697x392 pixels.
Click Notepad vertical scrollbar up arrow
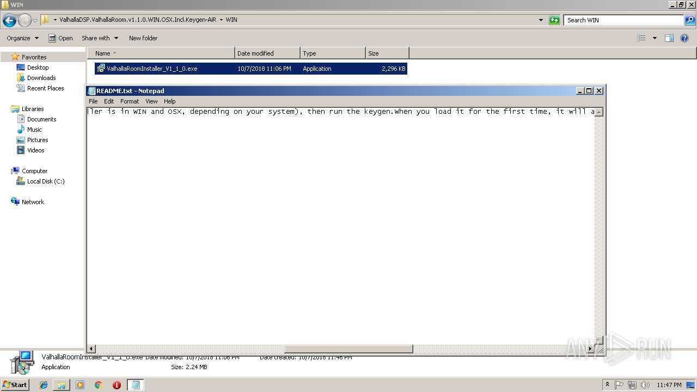[x=598, y=112]
